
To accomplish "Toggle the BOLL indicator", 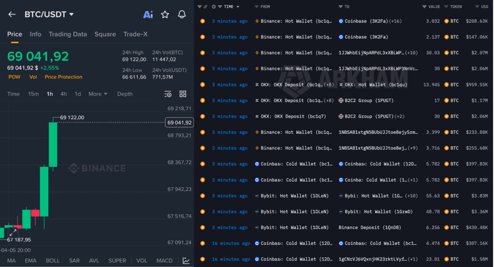I will click(x=53, y=261).
